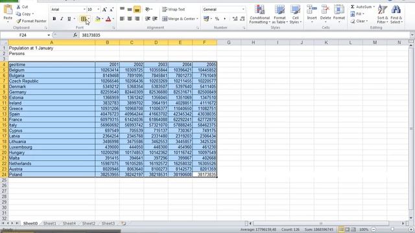Click the Delete cells icon
The height and width of the screenshot is (233, 415).
[326, 10]
